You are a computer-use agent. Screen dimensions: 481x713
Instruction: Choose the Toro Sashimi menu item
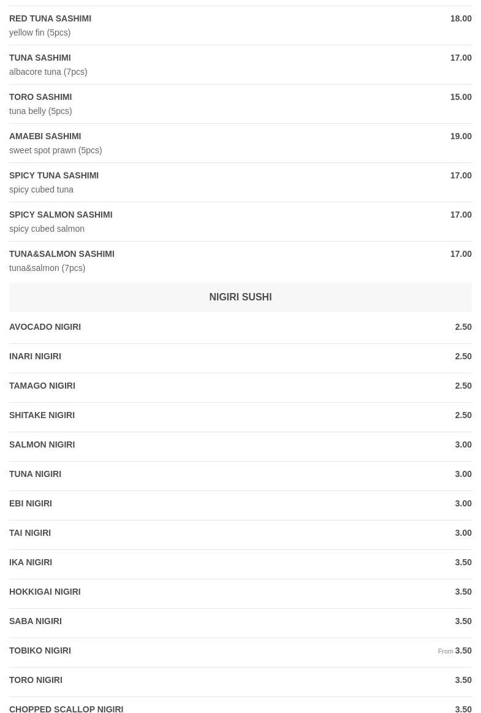click(240, 104)
